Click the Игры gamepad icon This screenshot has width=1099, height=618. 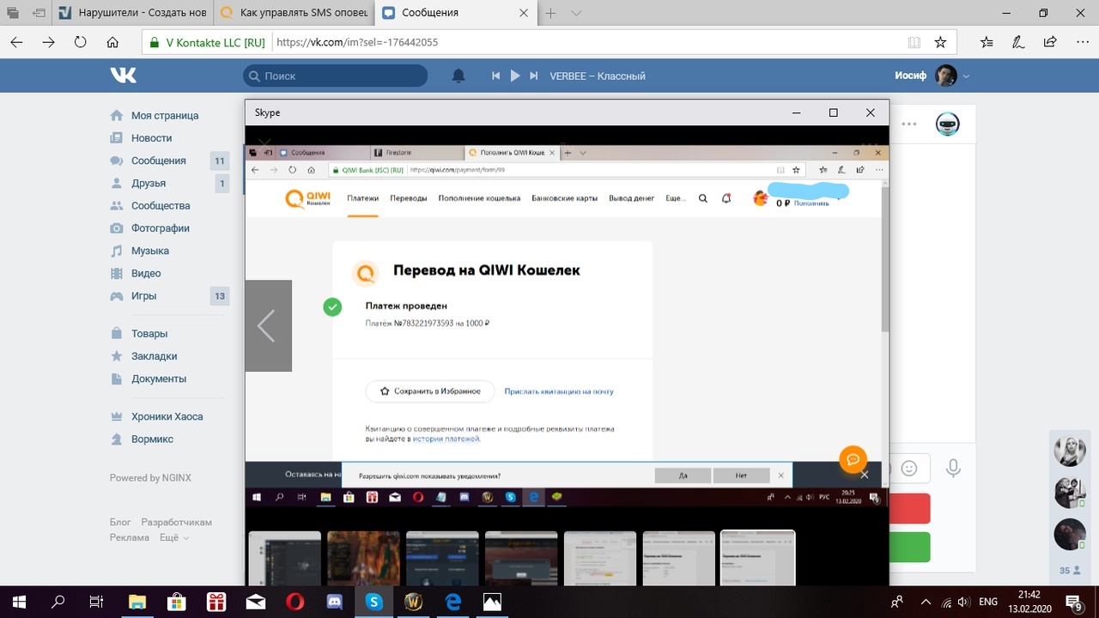tap(116, 296)
